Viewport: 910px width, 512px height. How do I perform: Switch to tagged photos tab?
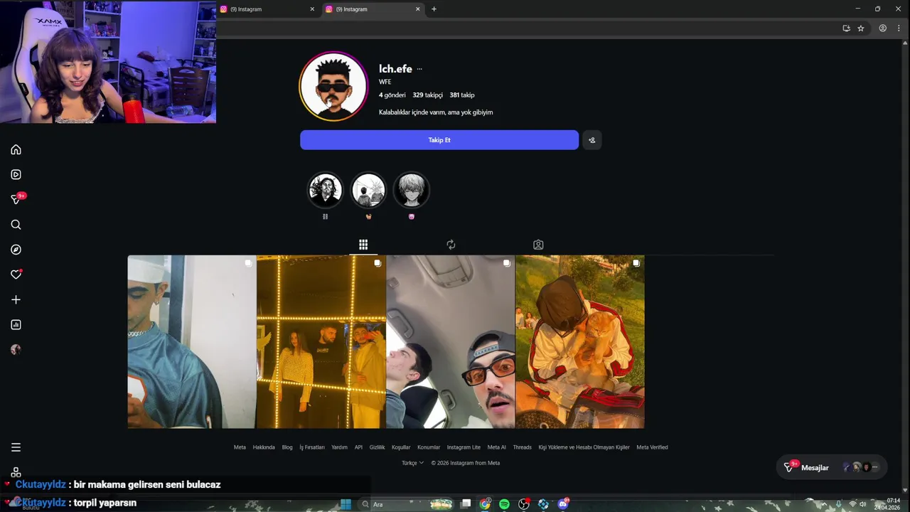[538, 245]
